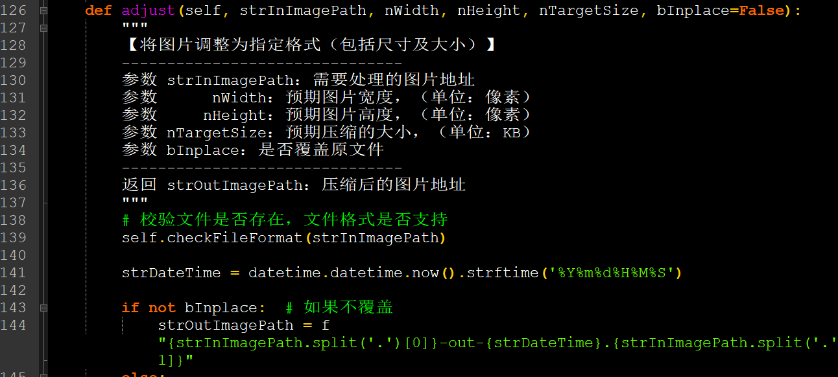The width and height of the screenshot is (838, 377).
Task: Collapse the docstring fold marker at line 127
Action: point(43,29)
